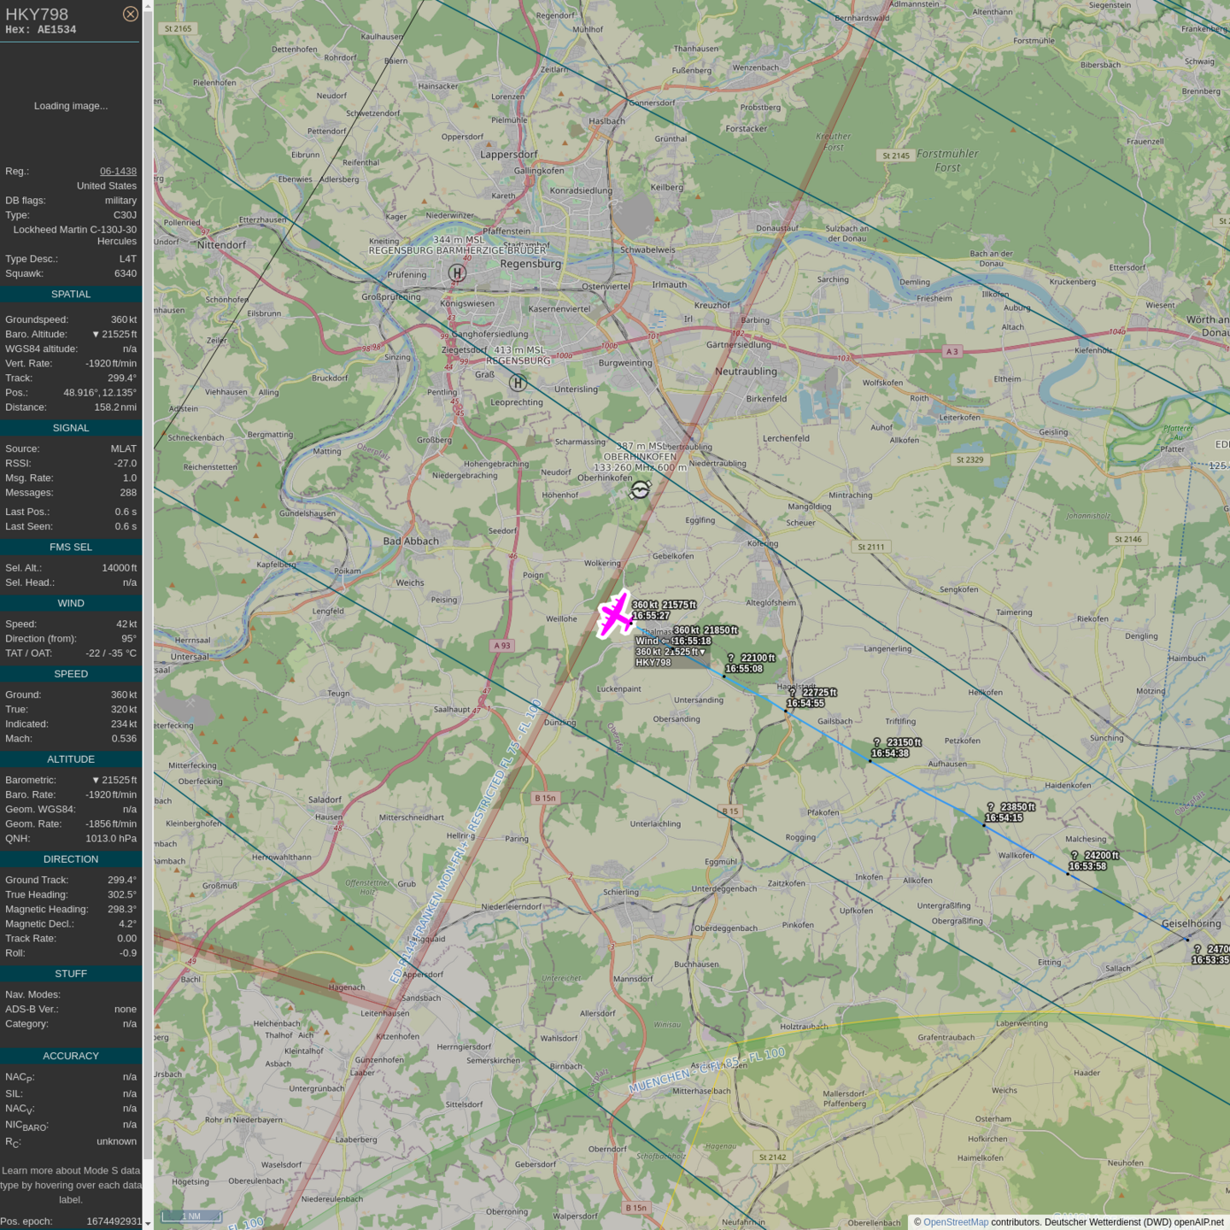Screen dimensions: 1230x1230
Task: Click the 1 NM map scale bar
Action: pos(191,1215)
